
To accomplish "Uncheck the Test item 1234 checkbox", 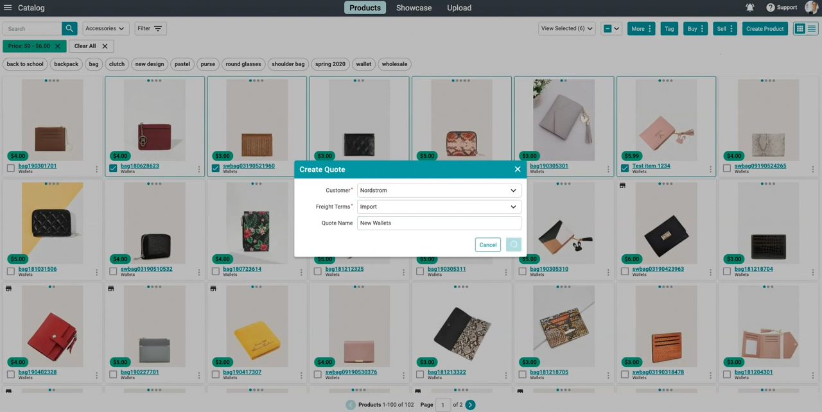I will click(625, 168).
